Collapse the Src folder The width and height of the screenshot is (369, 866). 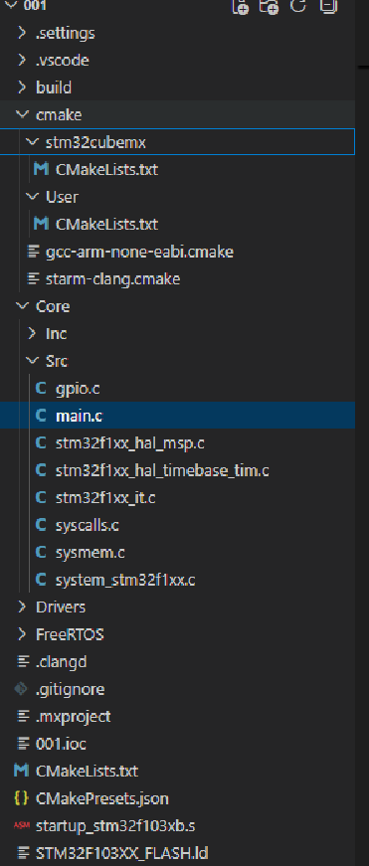(32, 361)
